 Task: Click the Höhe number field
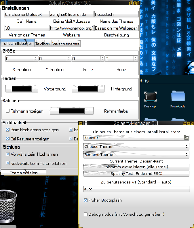click(x=119, y=59)
